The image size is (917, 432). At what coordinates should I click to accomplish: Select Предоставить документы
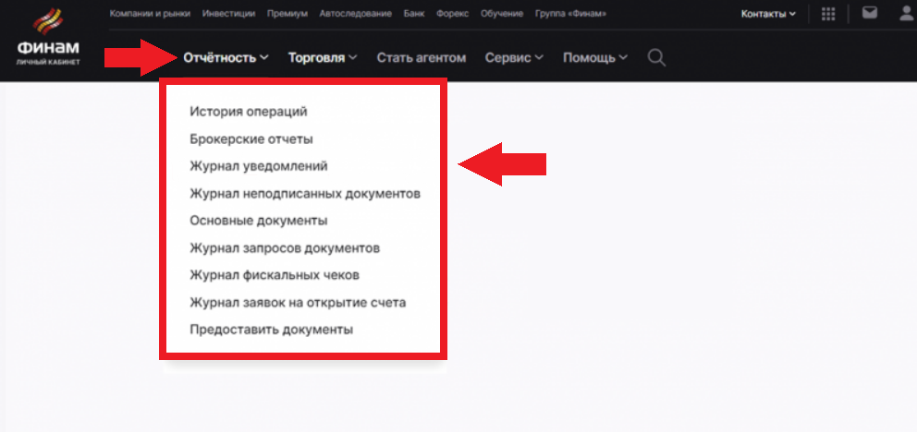pyautogui.click(x=271, y=330)
